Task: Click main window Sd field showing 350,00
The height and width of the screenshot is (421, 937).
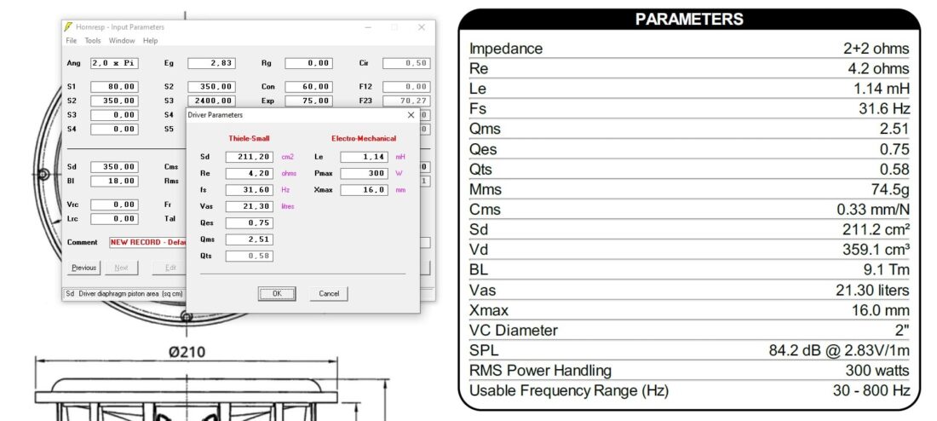Action: coord(114,167)
